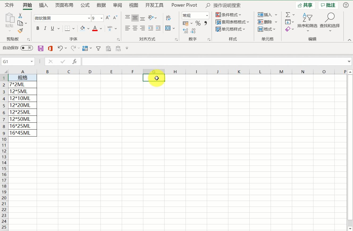Screen dimensions: 353x231
Task: Activate the wrap text command
Action: (168, 18)
